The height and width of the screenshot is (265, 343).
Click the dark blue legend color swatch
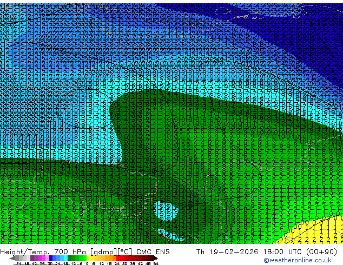click(x=51, y=258)
